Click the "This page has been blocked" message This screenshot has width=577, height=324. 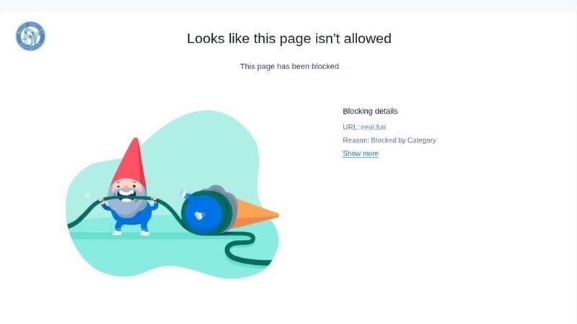289,66
